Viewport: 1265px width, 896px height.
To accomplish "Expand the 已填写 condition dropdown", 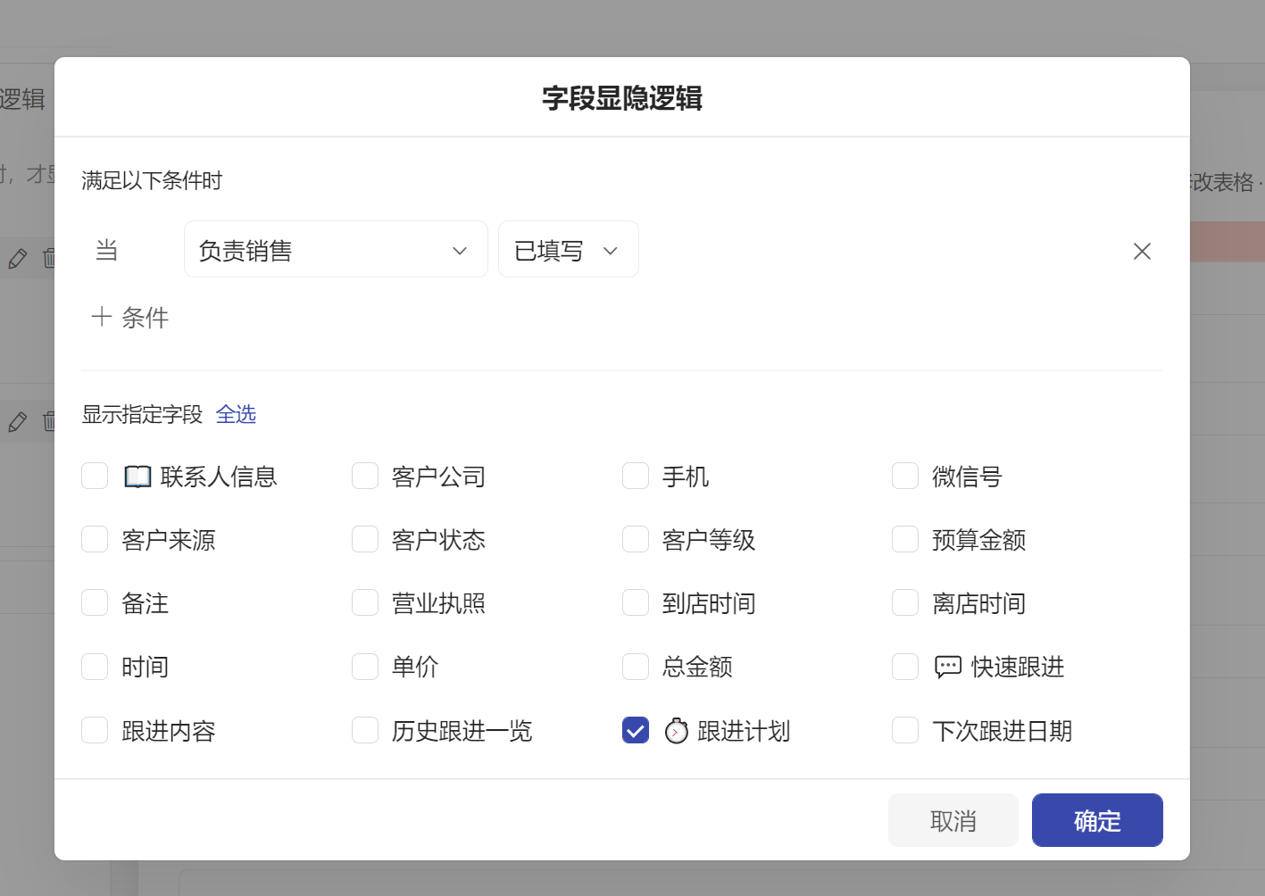I will [x=568, y=250].
